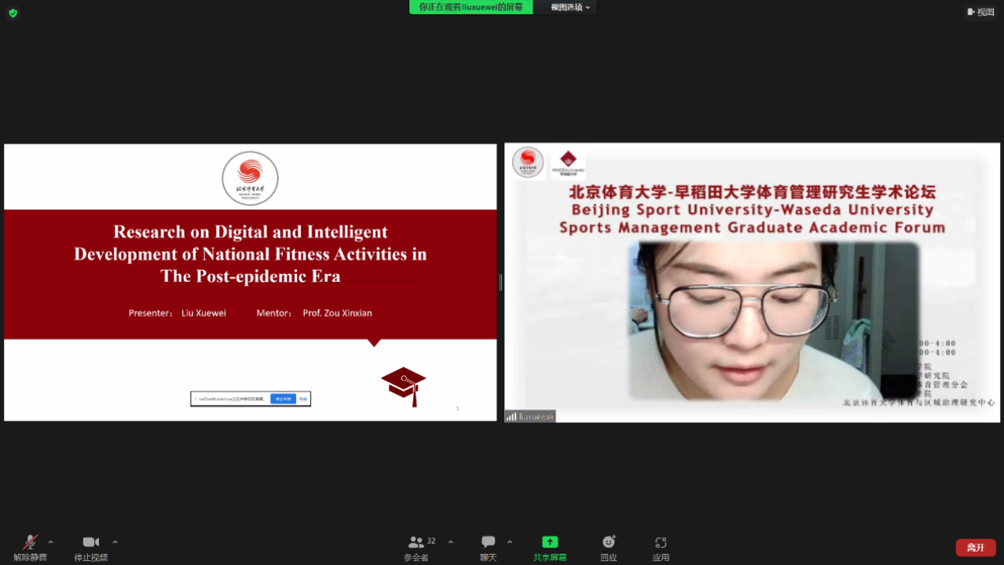Screen dimensions: 1004x565
Task: Open Zoom 应用 apps
Action: [661, 547]
